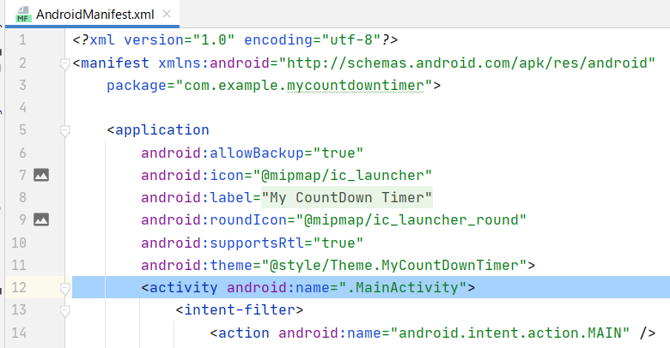Click the android:label attribute name
The width and height of the screenshot is (670, 348).
197,197
